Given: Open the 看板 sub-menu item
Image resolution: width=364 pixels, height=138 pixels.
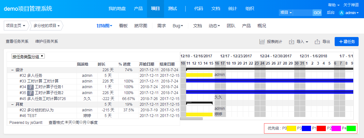Looking at the screenshot, I should point(123,26).
